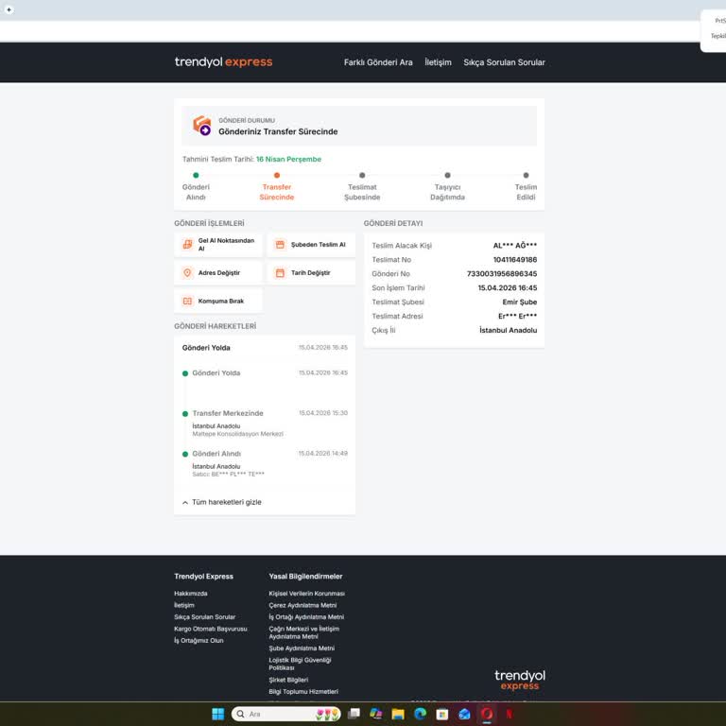The height and width of the screenshot is (726, 726).
Task: Switch to Opera browser in the taskbar
Action: [487, 714]
